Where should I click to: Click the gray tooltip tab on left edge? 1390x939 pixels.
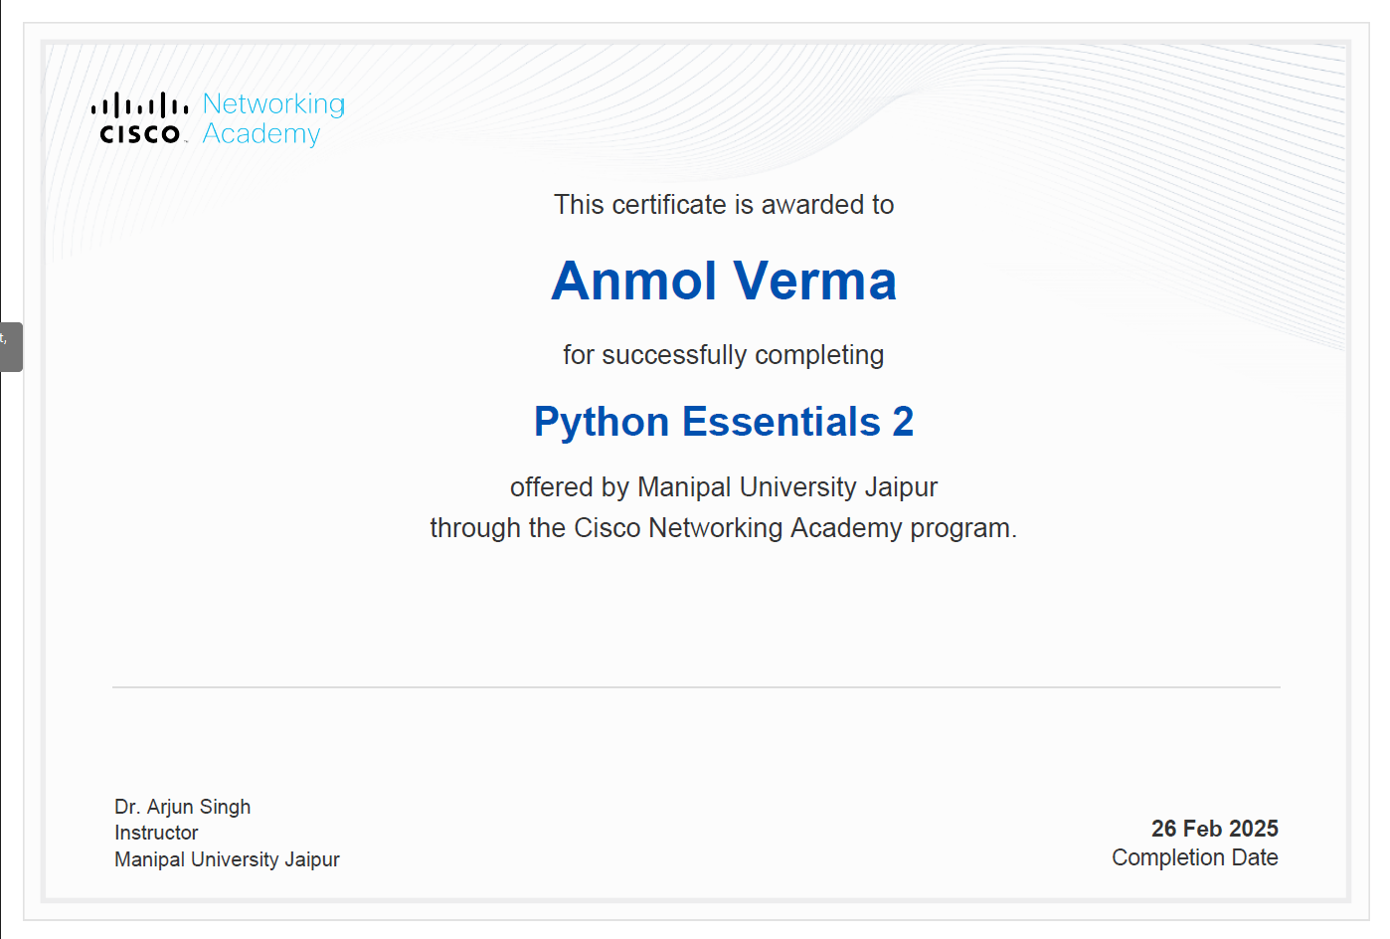(x=11, y=346)
